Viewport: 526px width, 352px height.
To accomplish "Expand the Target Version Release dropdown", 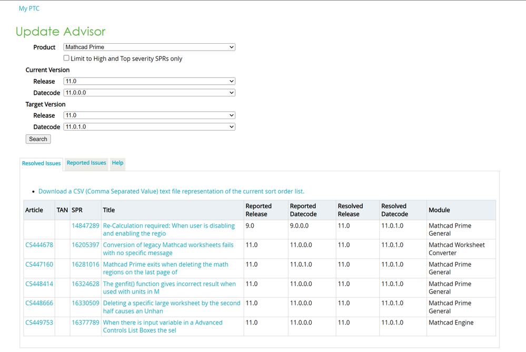I will coord(150,115).
